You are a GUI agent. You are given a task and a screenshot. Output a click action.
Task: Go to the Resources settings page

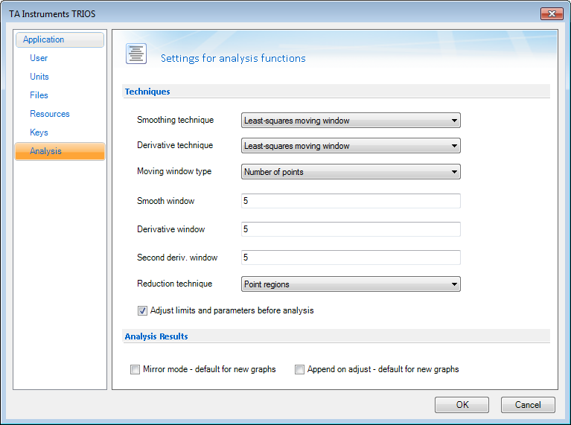(50, 114)
